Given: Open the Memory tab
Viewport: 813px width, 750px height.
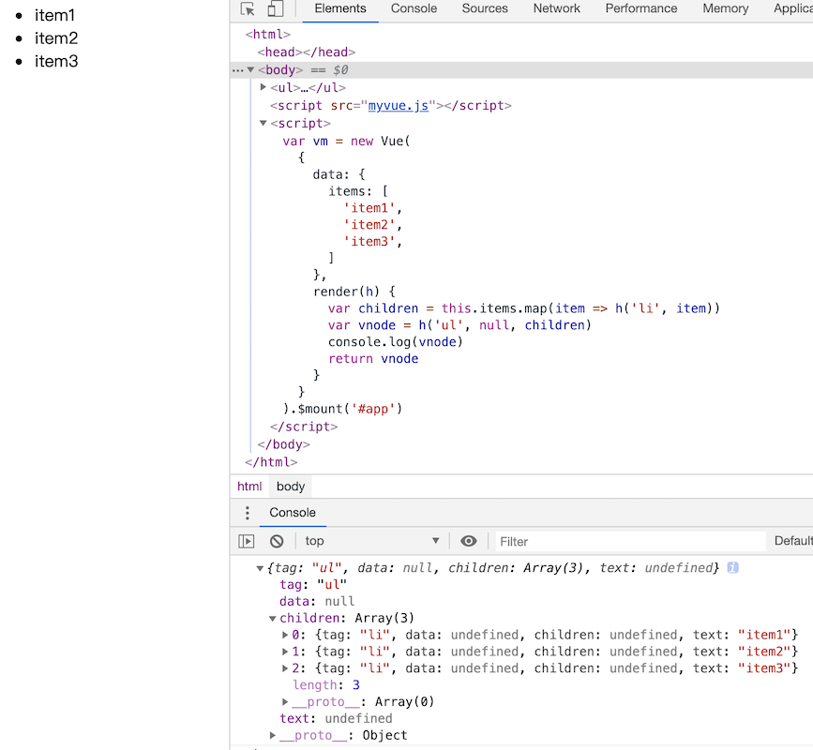Looking at the screenshot, I should click(x=726, y=8).
